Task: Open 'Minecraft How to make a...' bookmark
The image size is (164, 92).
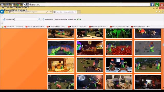Action: pos(99,27)
